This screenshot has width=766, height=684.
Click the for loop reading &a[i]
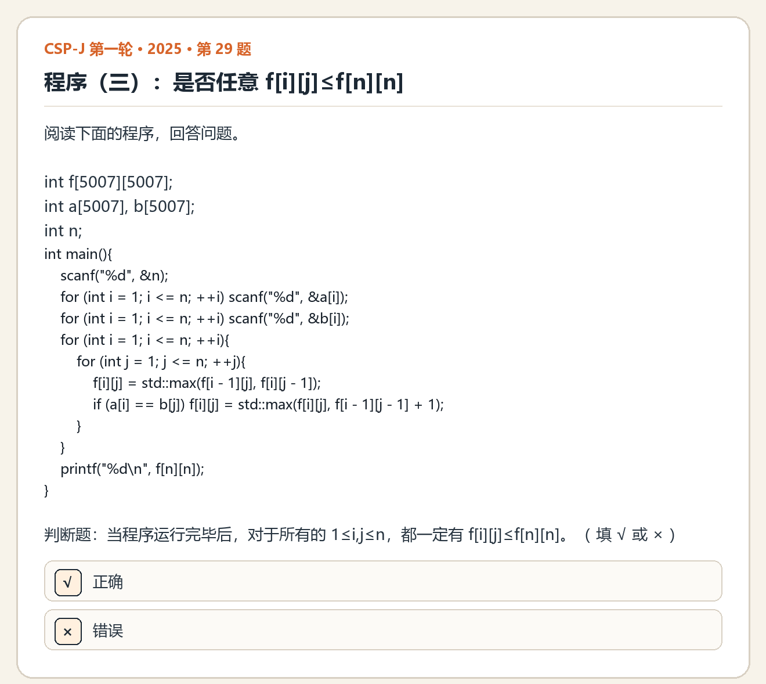[204, 297]
